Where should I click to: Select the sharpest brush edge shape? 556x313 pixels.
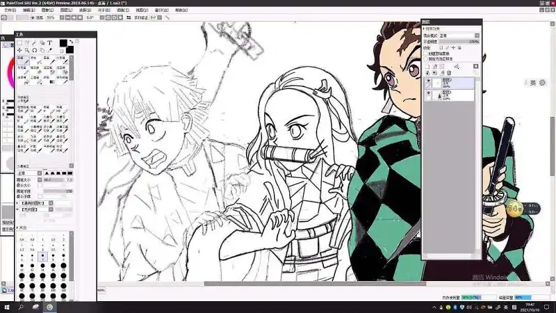47,173
